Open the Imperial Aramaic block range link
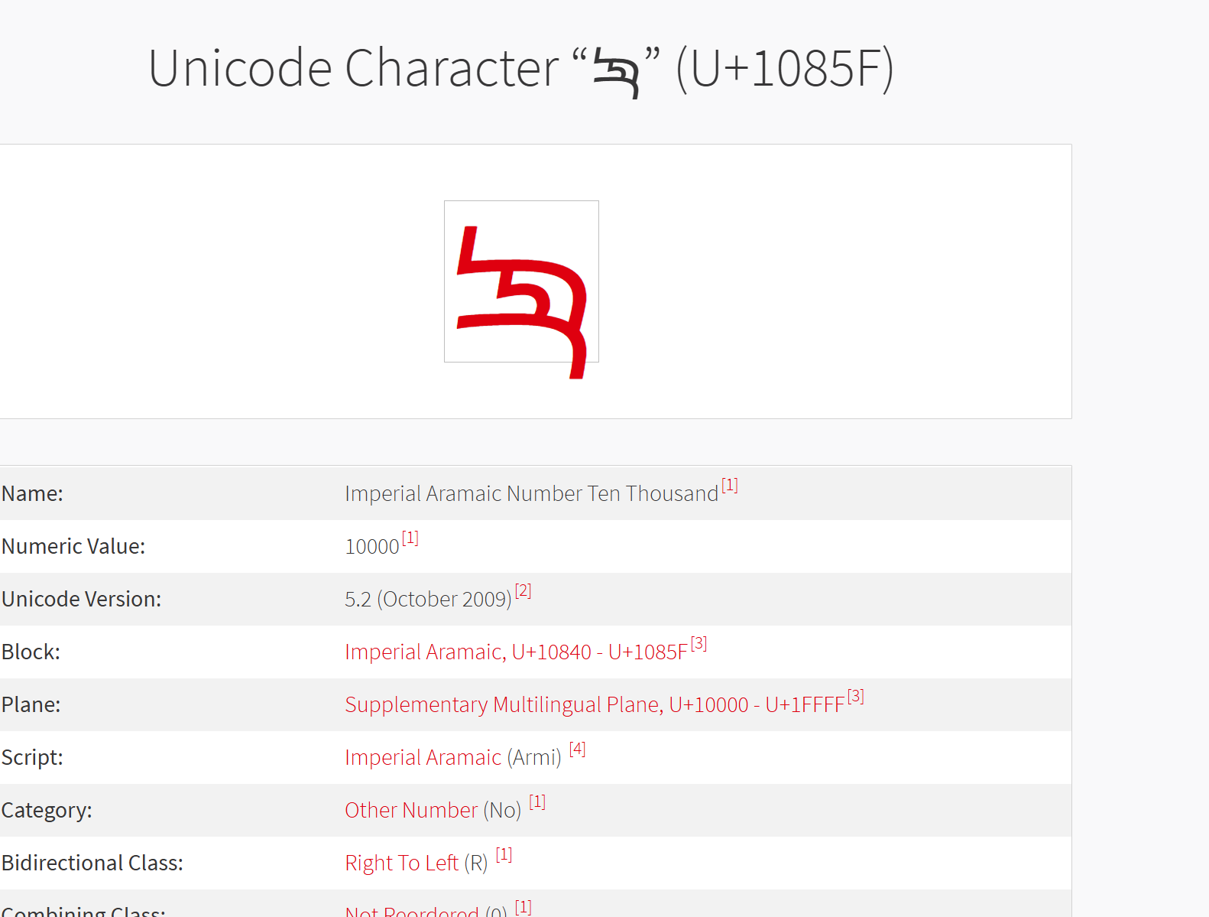1209x917 pixels. [x=516, y=652]
